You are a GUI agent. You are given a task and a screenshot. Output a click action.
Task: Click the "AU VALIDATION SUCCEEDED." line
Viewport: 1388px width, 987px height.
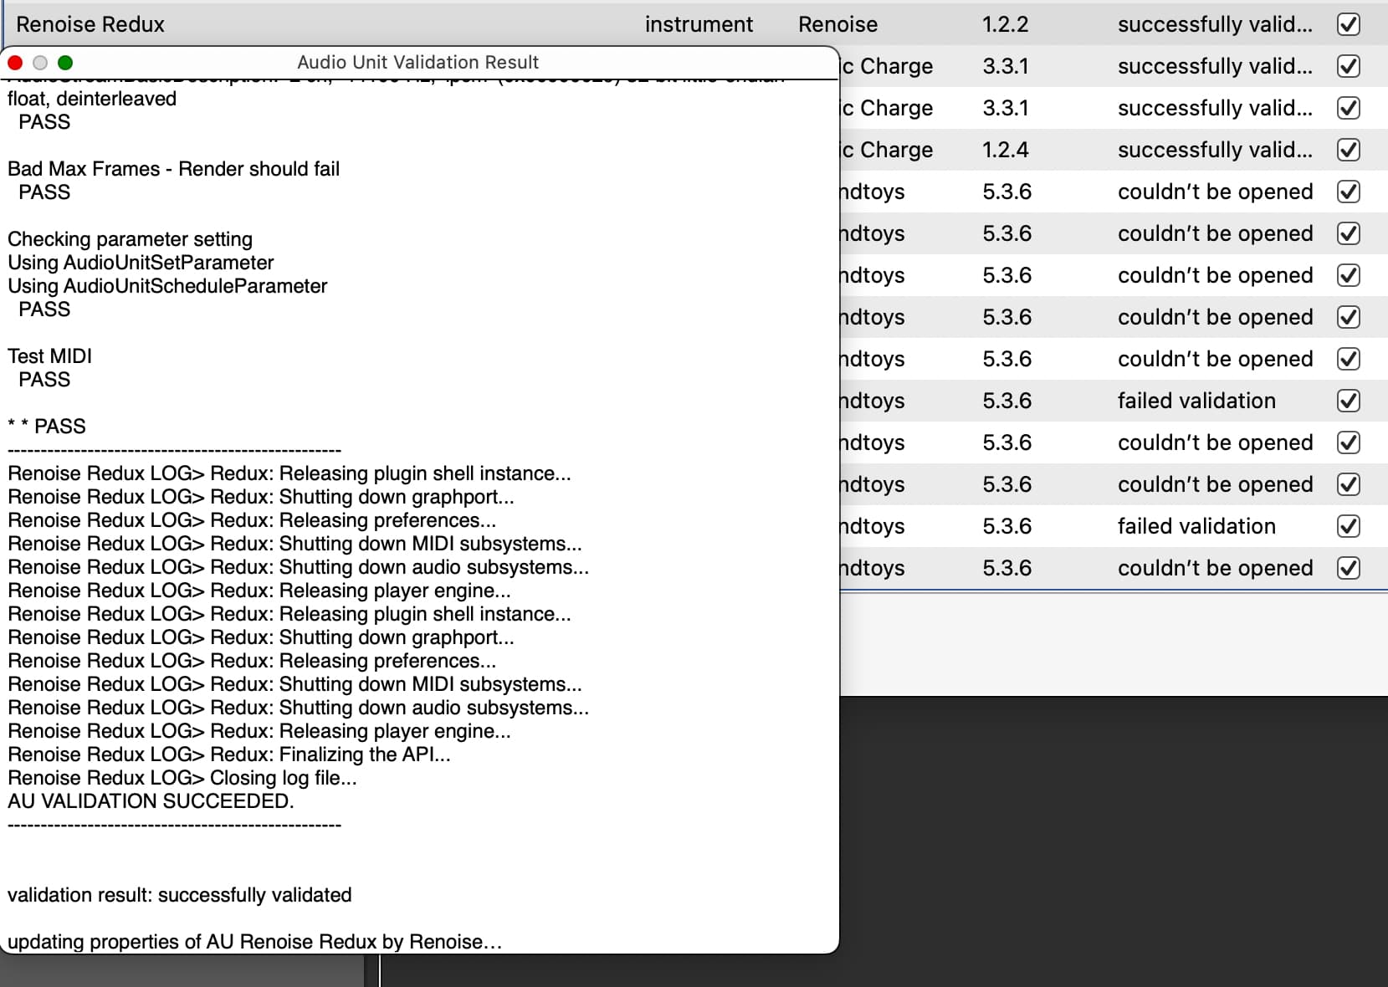[x=151, y=801]
